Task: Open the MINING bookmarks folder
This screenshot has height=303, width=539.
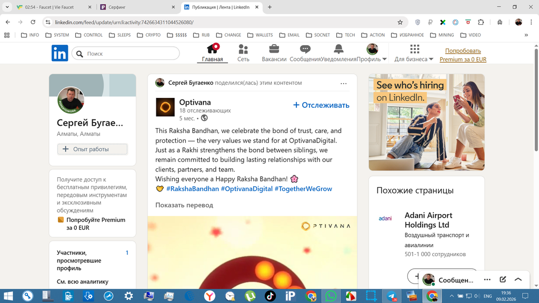Action: 442,35
